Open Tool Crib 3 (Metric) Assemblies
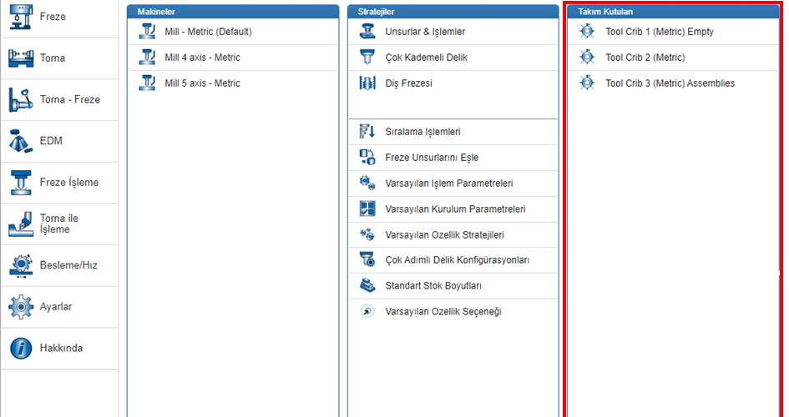789x417 pixels. pos(670,83)
